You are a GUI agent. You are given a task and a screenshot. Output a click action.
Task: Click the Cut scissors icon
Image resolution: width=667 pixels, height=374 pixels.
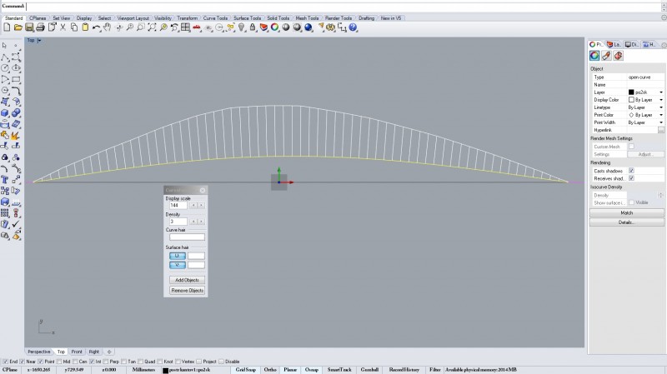coord(63,27)
